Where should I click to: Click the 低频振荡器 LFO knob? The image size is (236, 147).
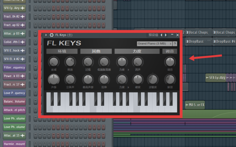click(104, 62)
